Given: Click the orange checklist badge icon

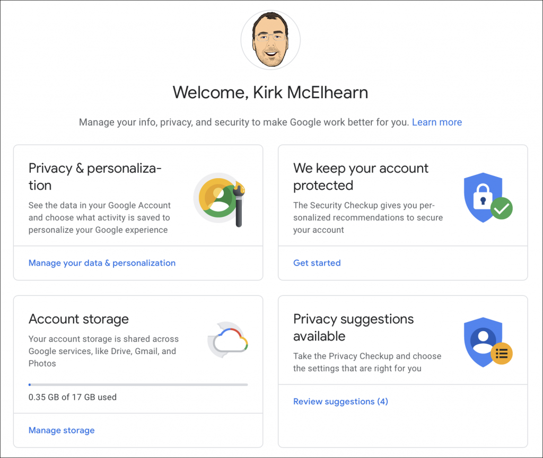Looking at the screenshot, I should click(x=502, y=353).
